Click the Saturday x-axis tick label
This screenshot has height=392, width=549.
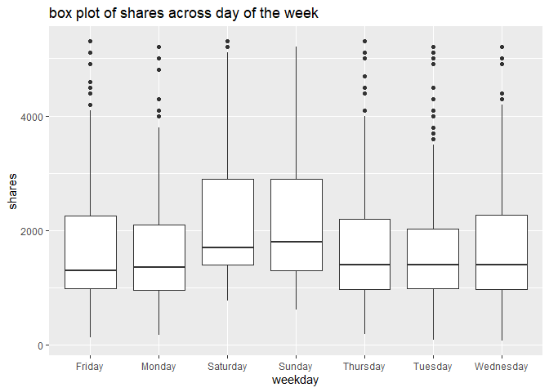click(227, 367)
